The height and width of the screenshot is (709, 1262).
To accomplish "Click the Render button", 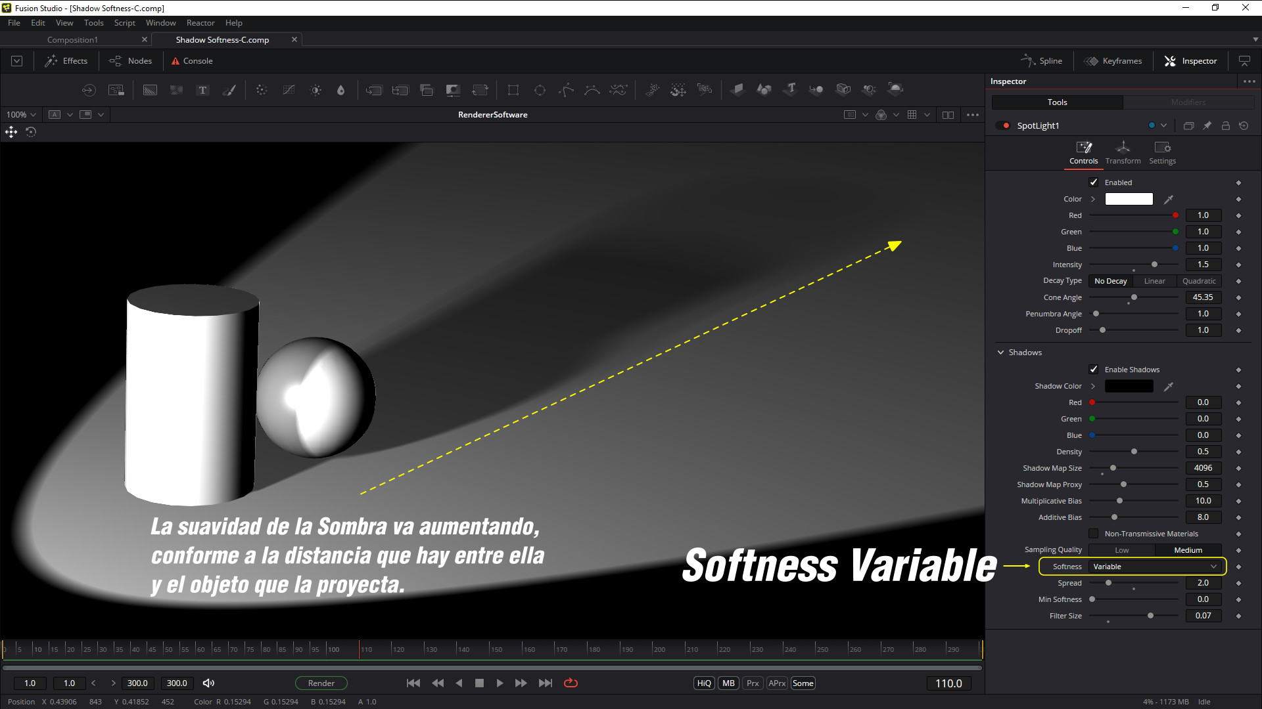I will coord(321,683).
